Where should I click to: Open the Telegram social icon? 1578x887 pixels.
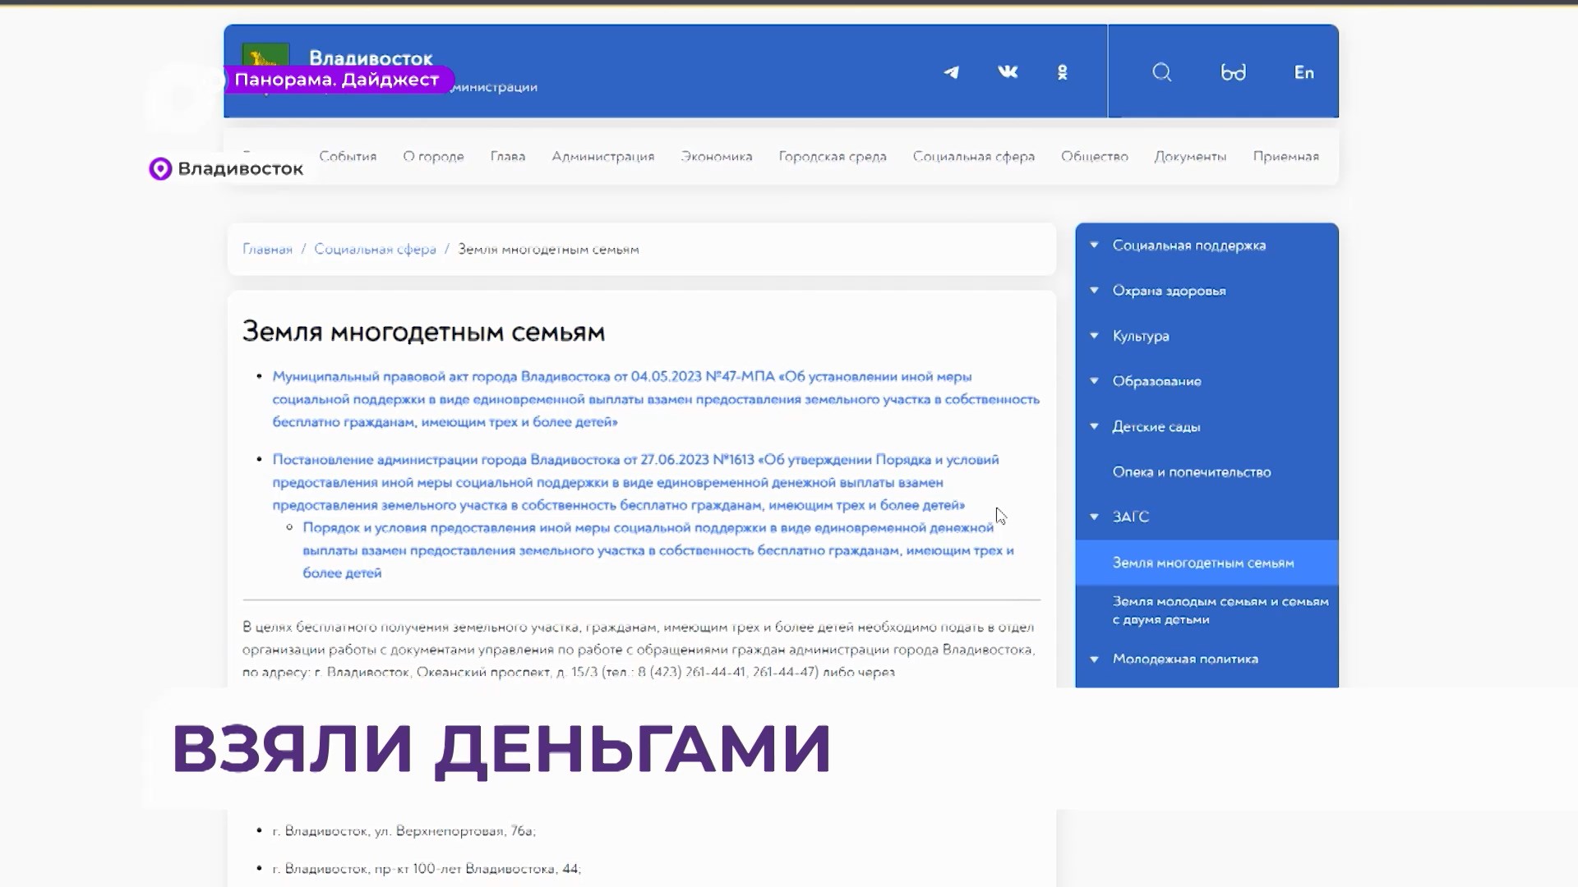[x=951, y=72]
